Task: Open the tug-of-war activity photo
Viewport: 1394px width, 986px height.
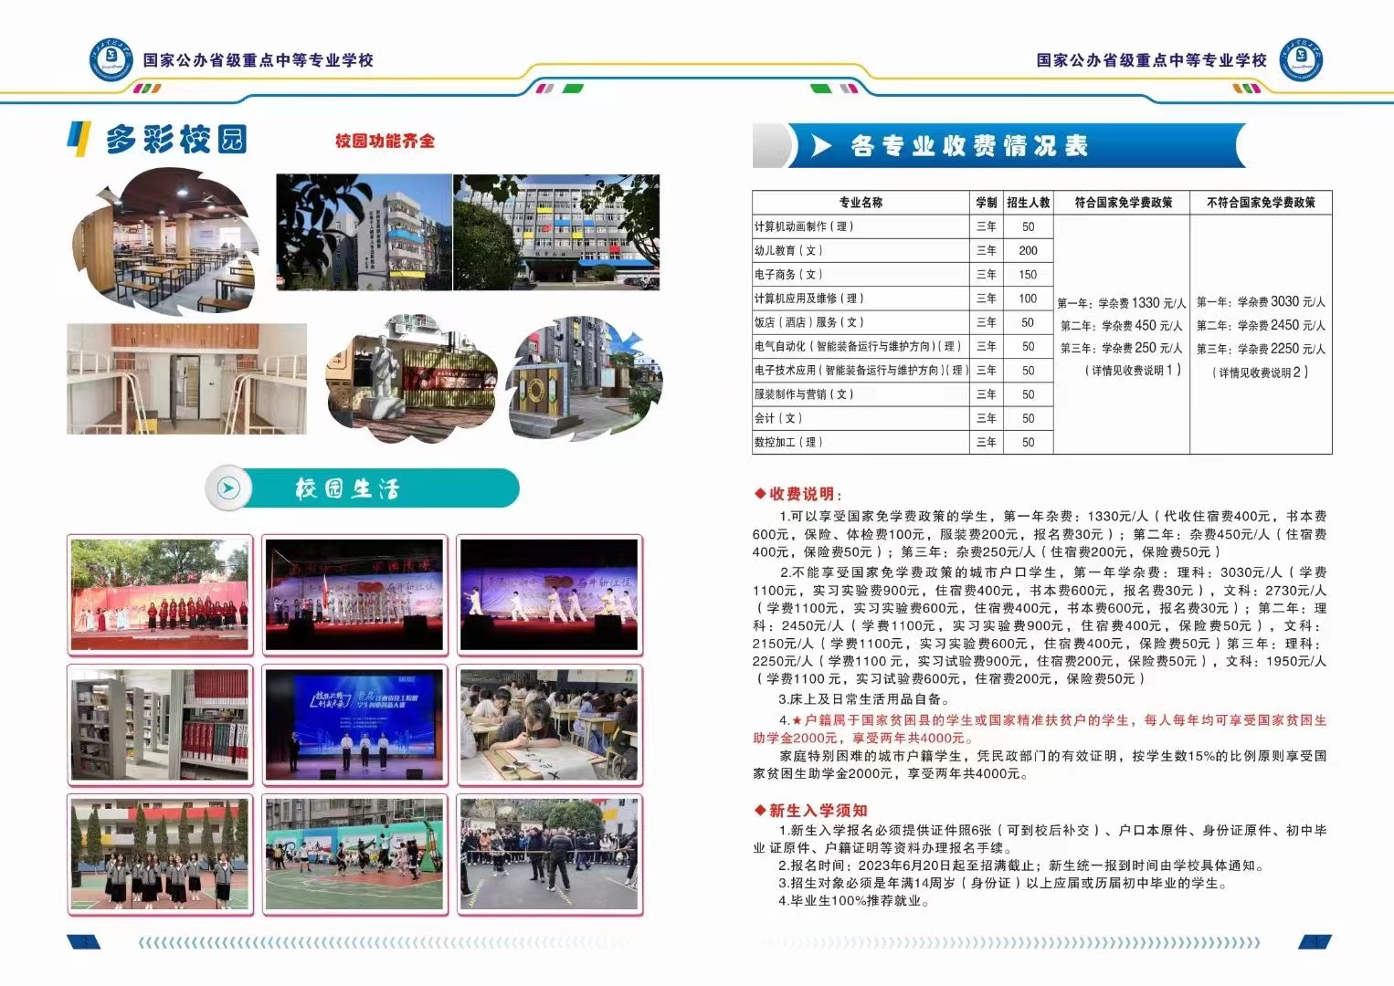Action: click(548, 854)
